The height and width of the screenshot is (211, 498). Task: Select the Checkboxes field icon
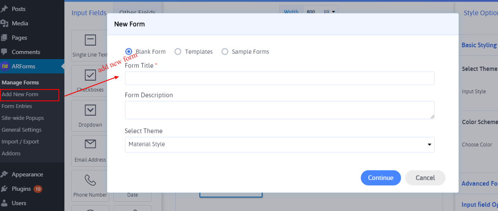pyautogui.click(x=90, y=76)
